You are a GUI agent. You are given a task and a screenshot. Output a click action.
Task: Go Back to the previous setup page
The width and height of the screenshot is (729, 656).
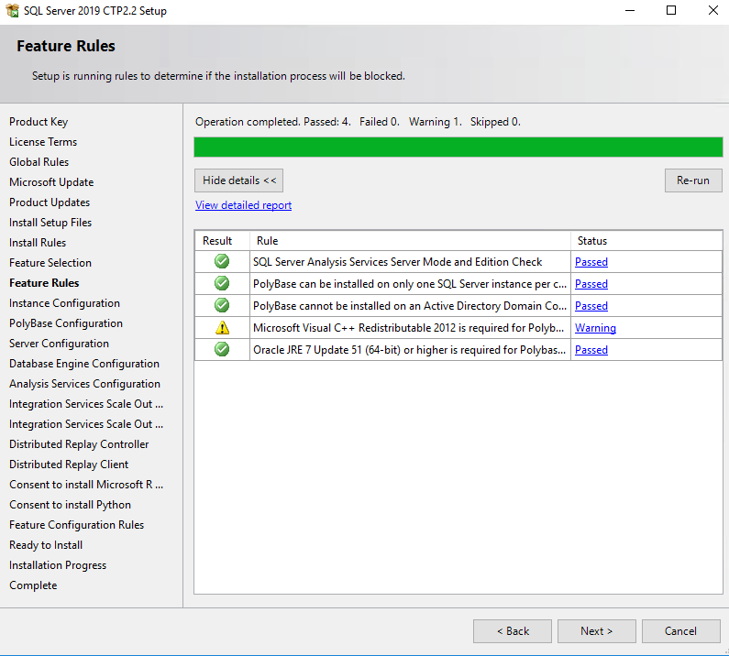[513, 631]
